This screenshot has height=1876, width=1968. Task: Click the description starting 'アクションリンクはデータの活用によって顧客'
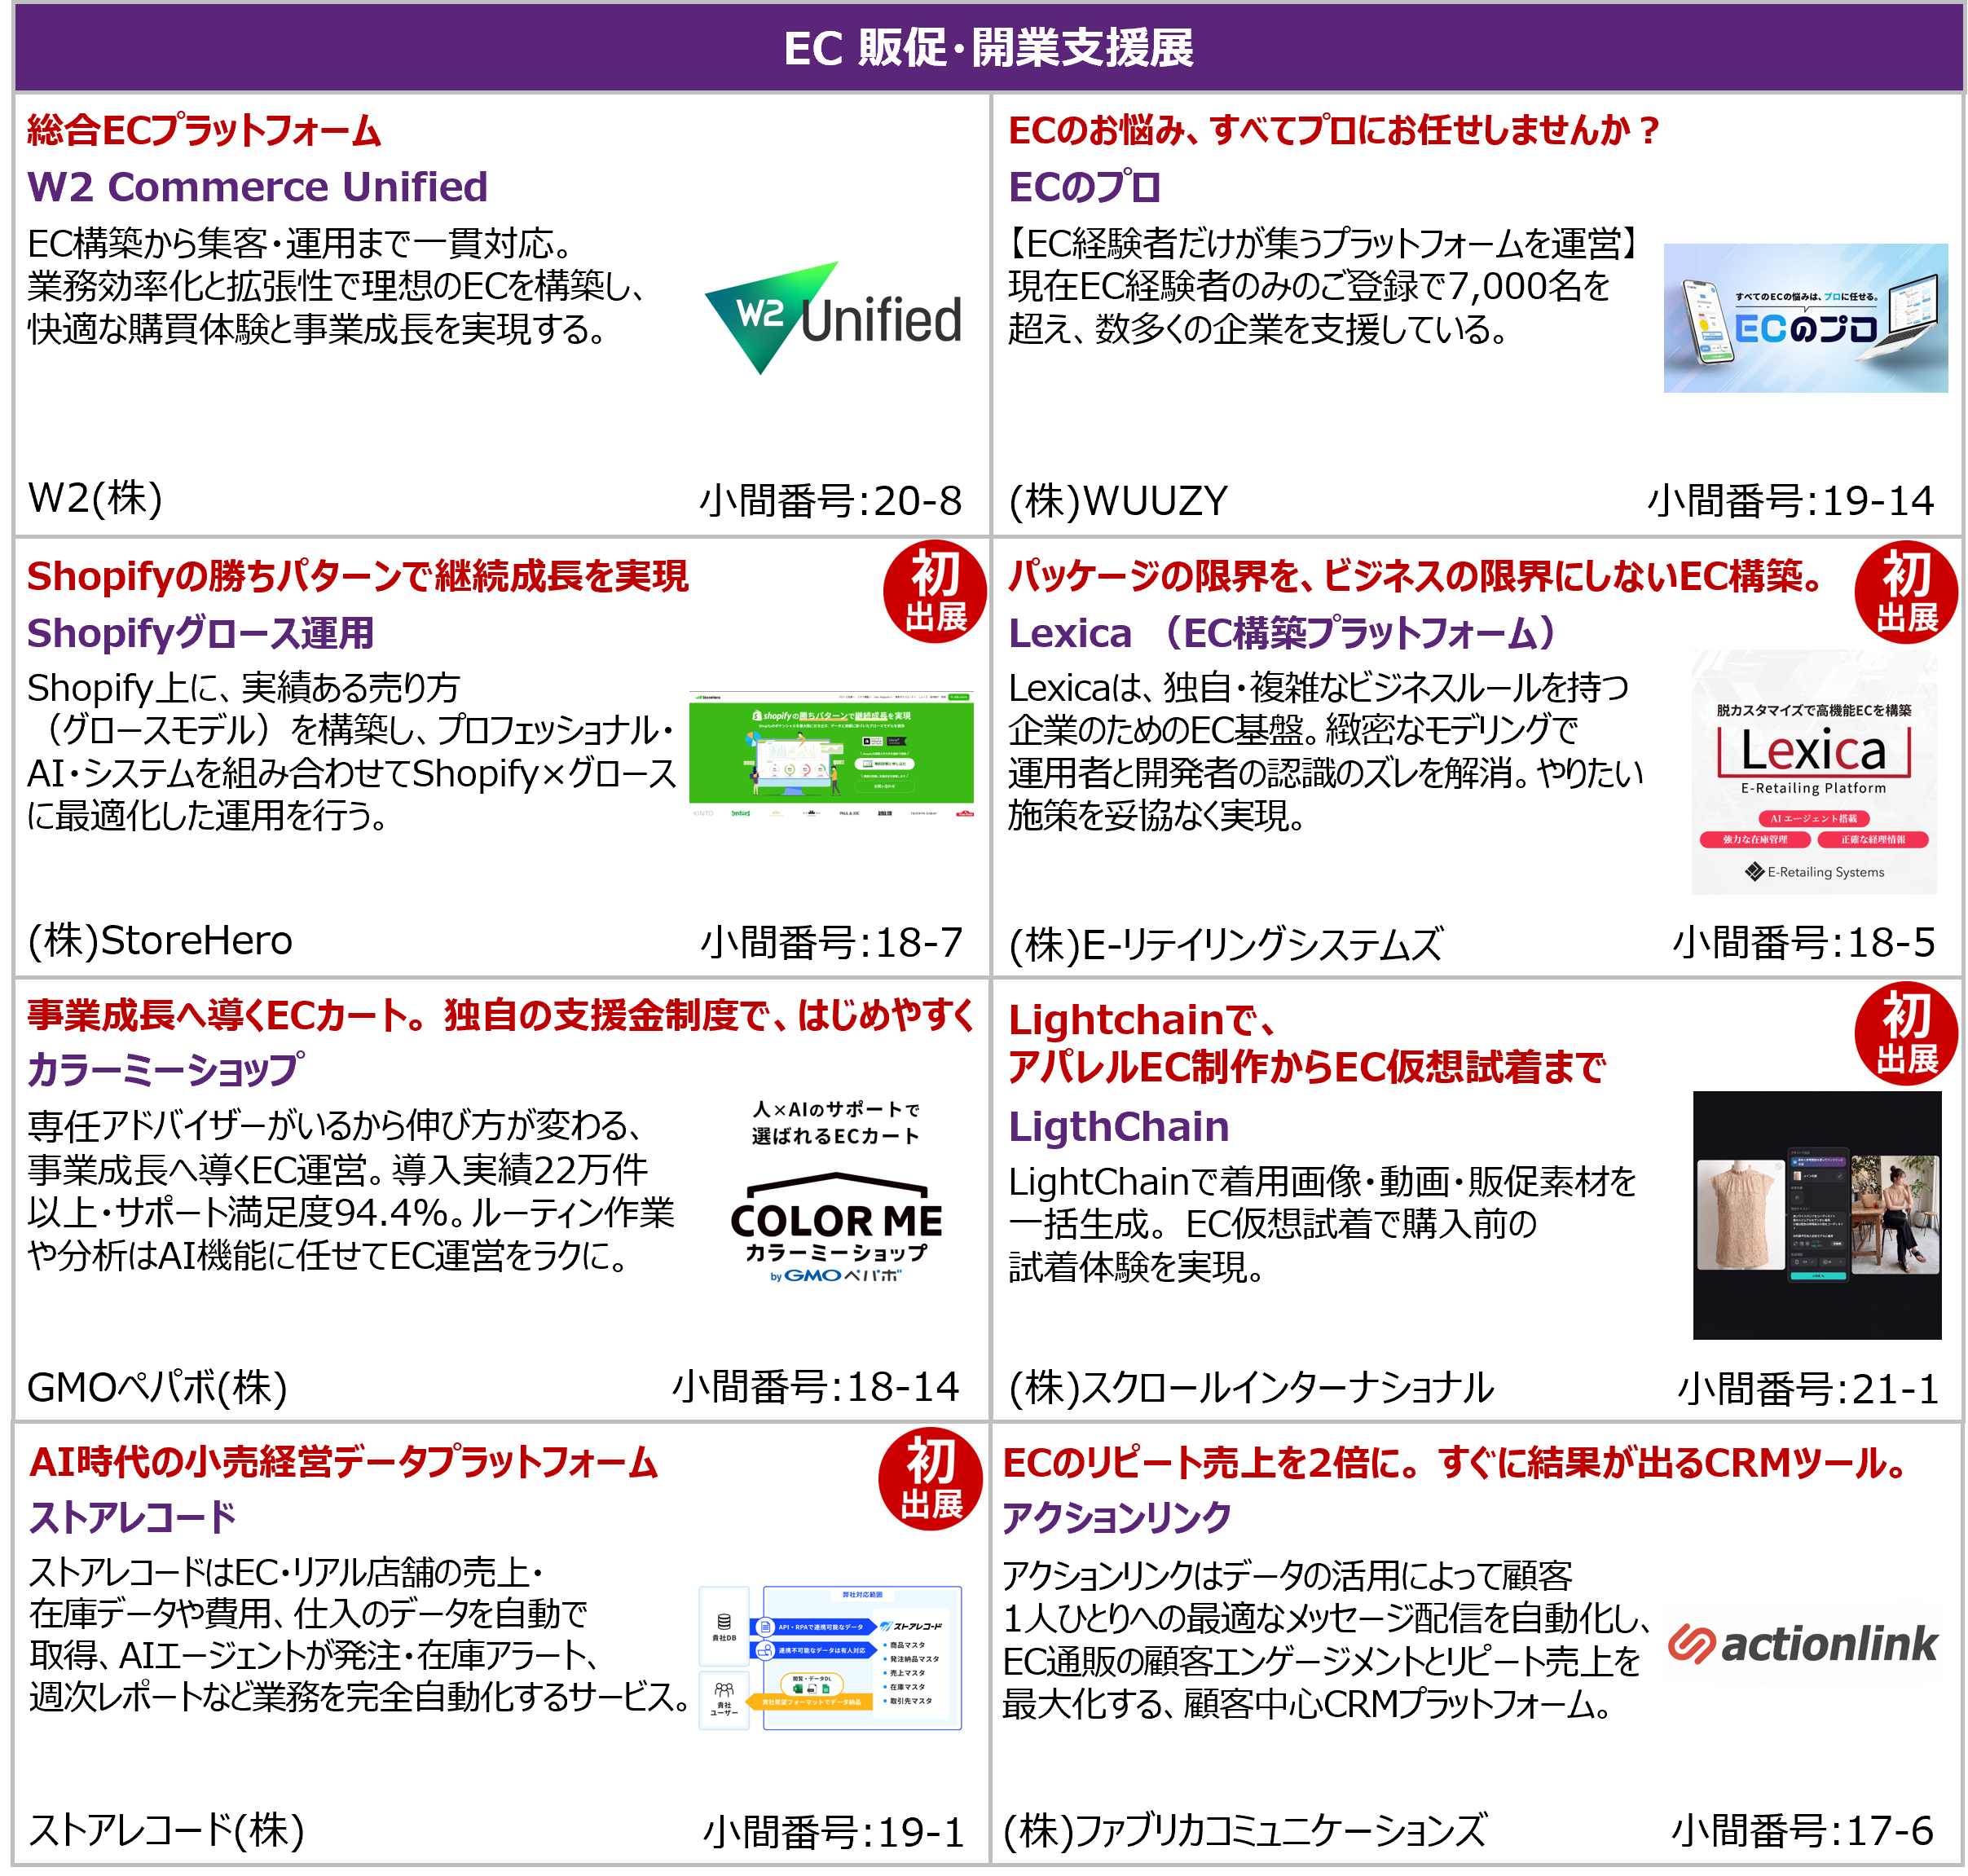(x=1326, y=1640)
